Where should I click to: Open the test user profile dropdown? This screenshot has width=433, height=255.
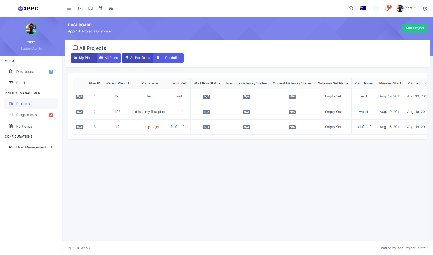[x=406, y=8]
